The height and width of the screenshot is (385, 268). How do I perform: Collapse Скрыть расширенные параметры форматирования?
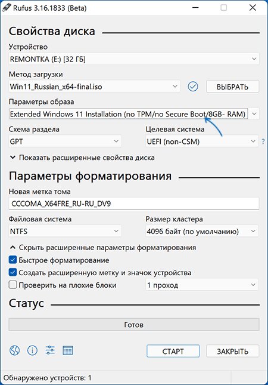coord(103,248)
